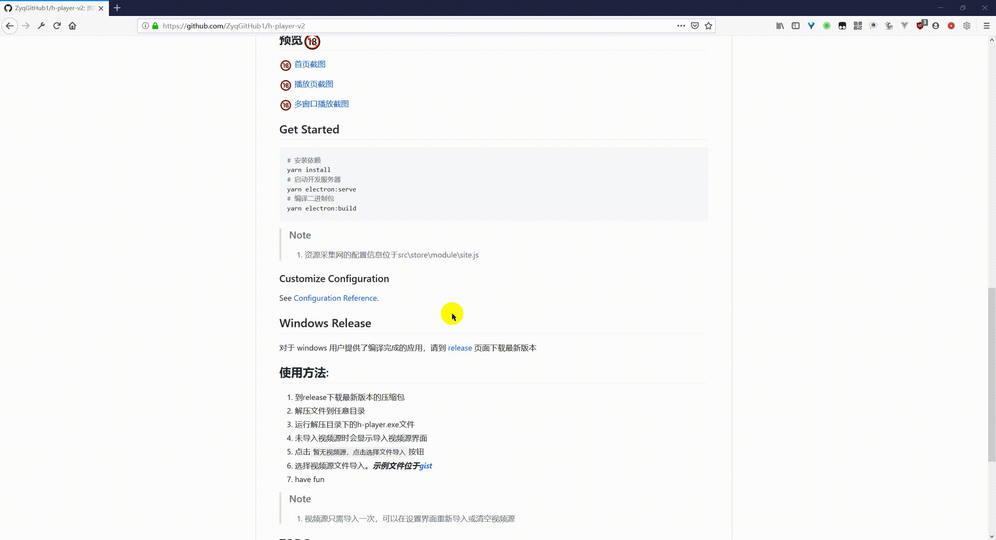The width and height of the screenshot is (996, 540).
Task: Show site information via the info icon
Action: (145, 26)
